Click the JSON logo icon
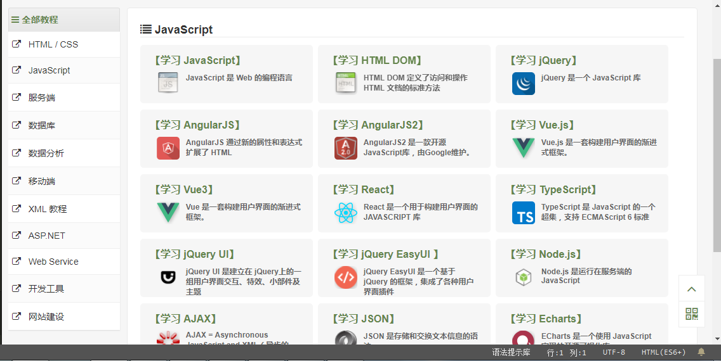Viewport: 721px width, 361px height. point(346,338)
